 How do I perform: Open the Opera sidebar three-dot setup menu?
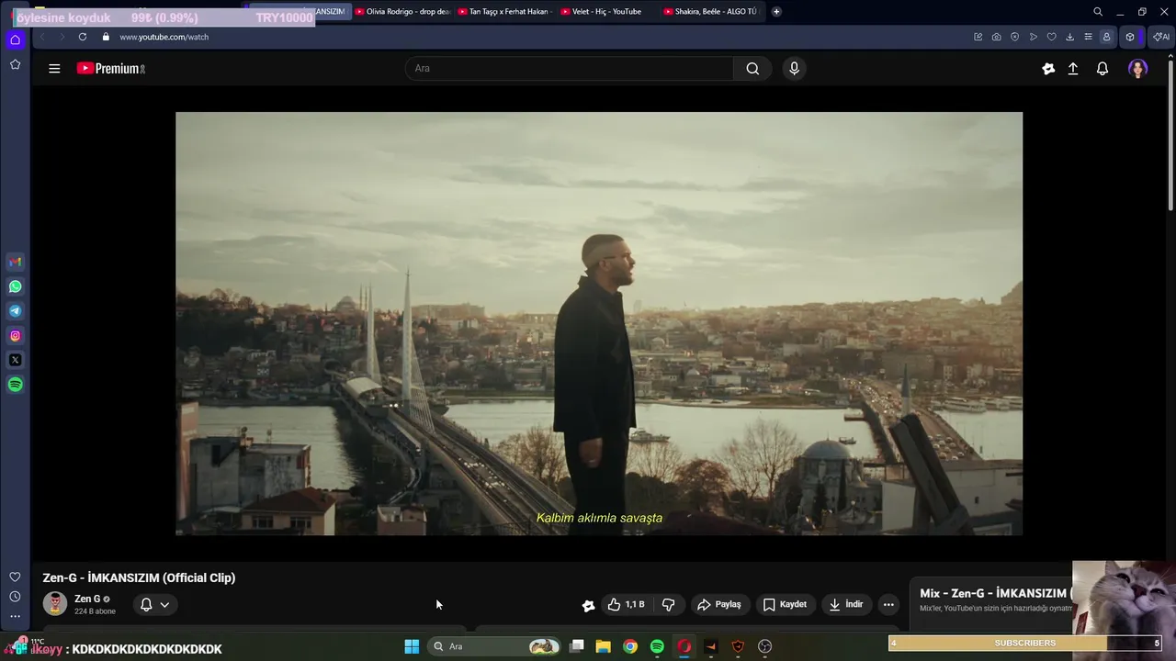pos(15,617)
